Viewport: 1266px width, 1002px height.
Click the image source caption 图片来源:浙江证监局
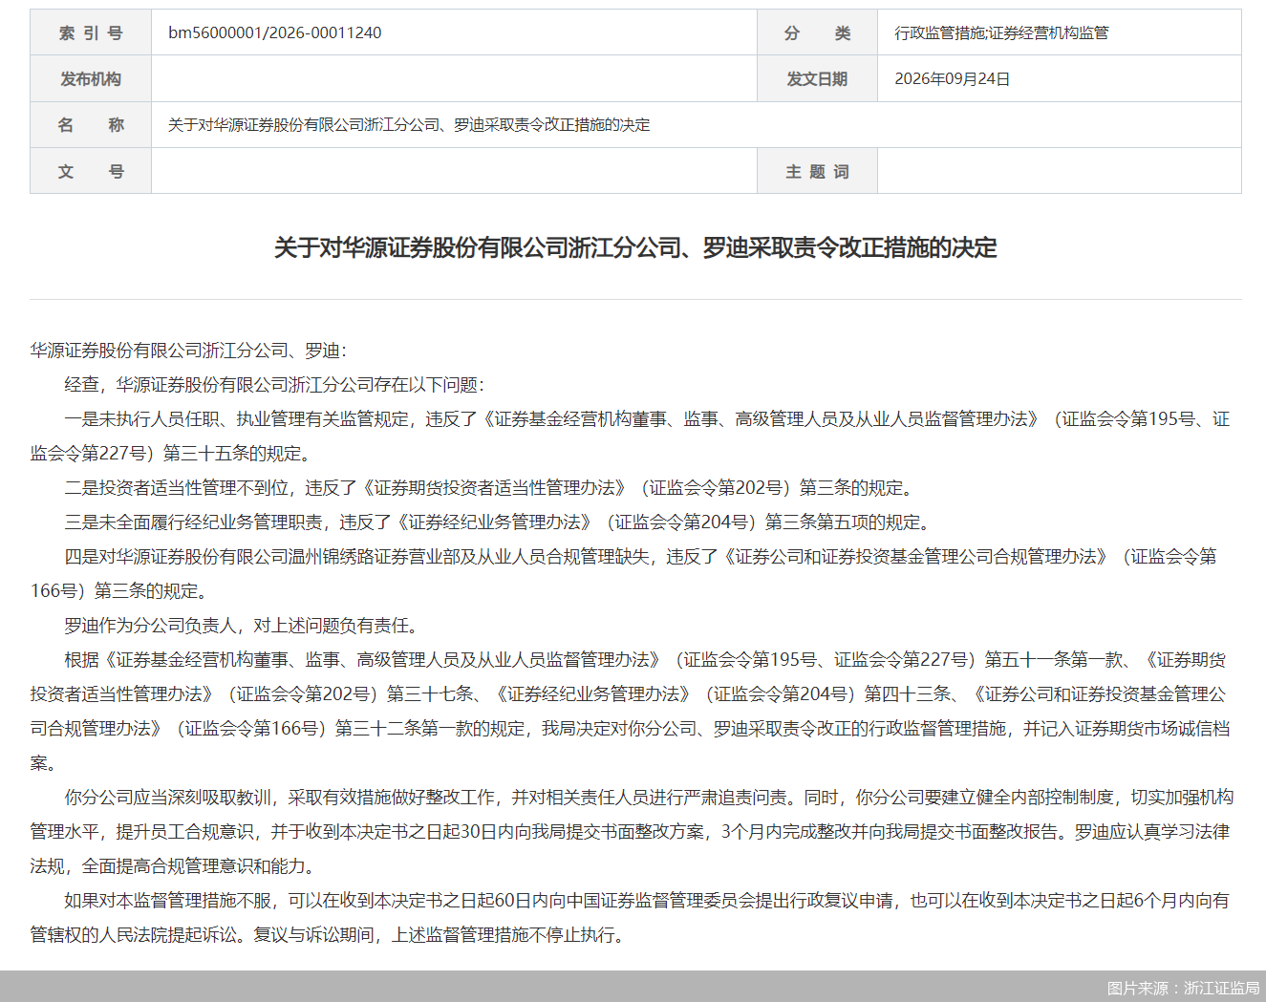point(1183,988)
